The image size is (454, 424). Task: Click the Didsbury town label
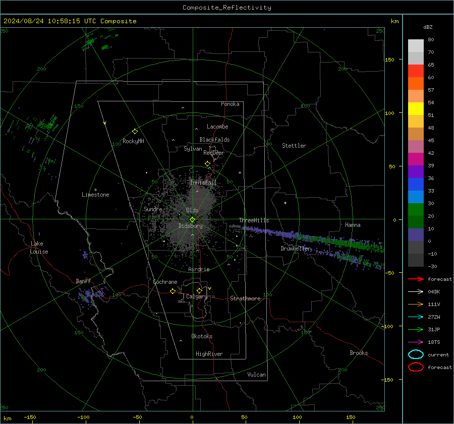click(x=191, y=226)
